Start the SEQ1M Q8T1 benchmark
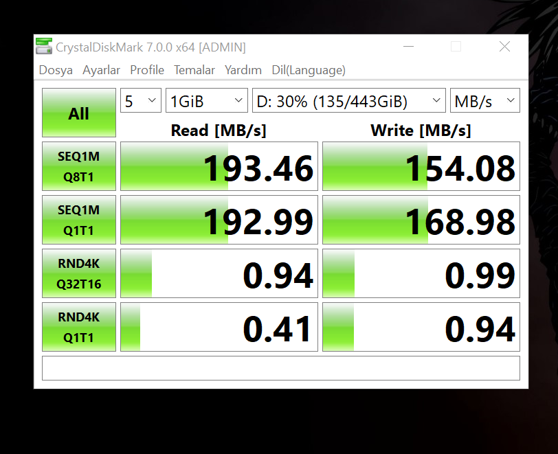Image resolution: width=558 pixels, height=454 pixels. tap(78, 166)
